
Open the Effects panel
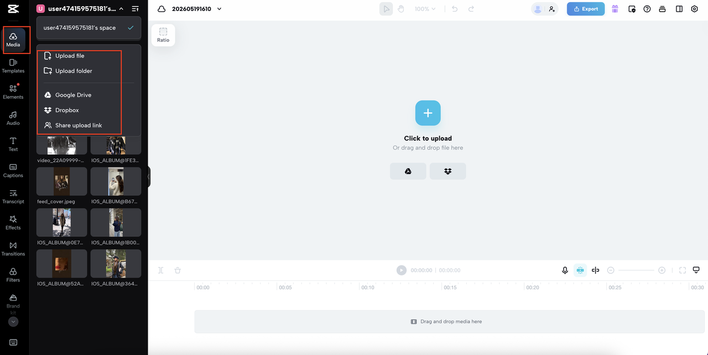[13, 222]
